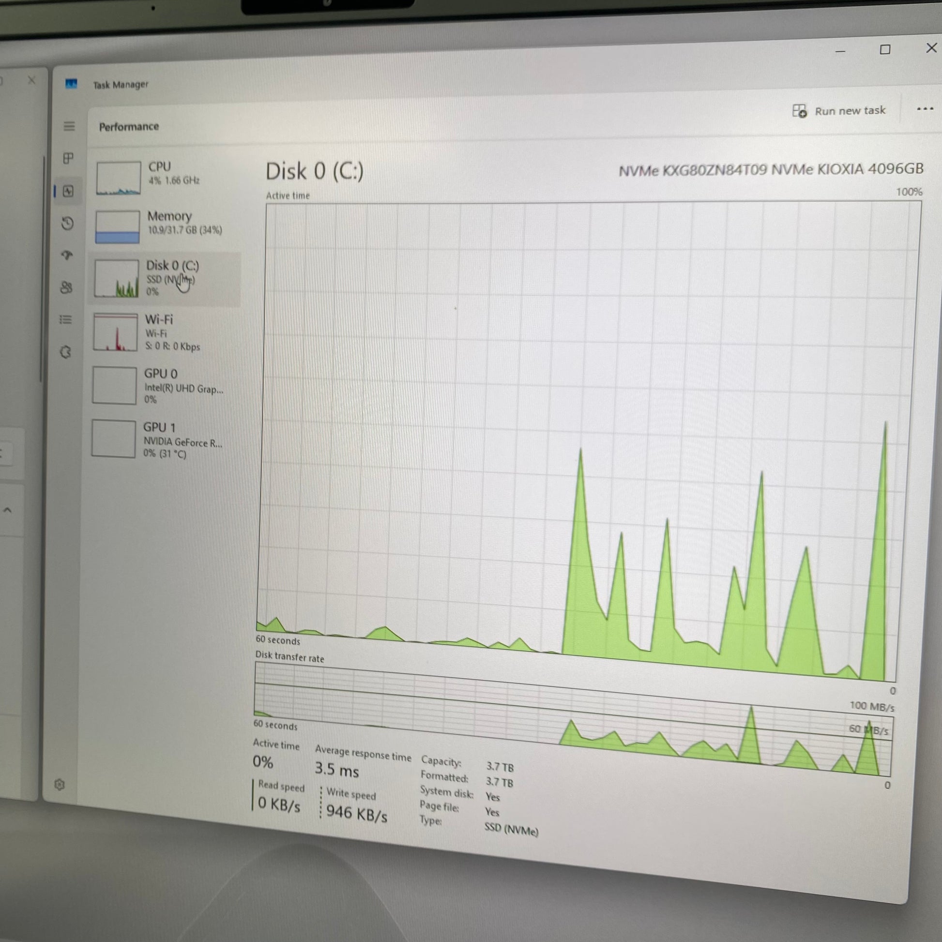This screenshot has height=942, width=942.
Task: Select the Disk 0 (C:) item
Action: point(165,279)
